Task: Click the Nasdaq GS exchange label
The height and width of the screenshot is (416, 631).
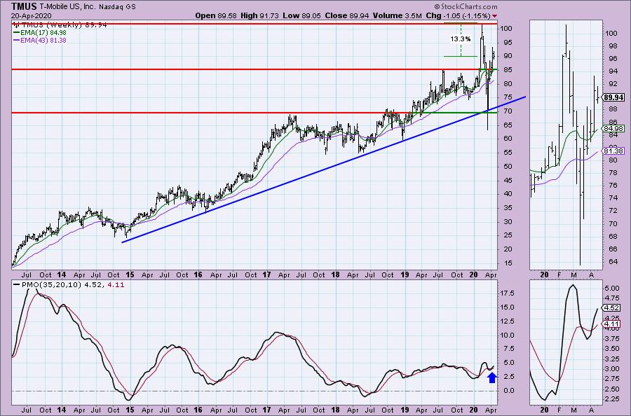Action: click(116, 7)
